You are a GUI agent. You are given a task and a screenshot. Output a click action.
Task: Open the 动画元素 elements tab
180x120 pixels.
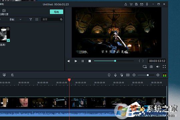click(4, 12)
